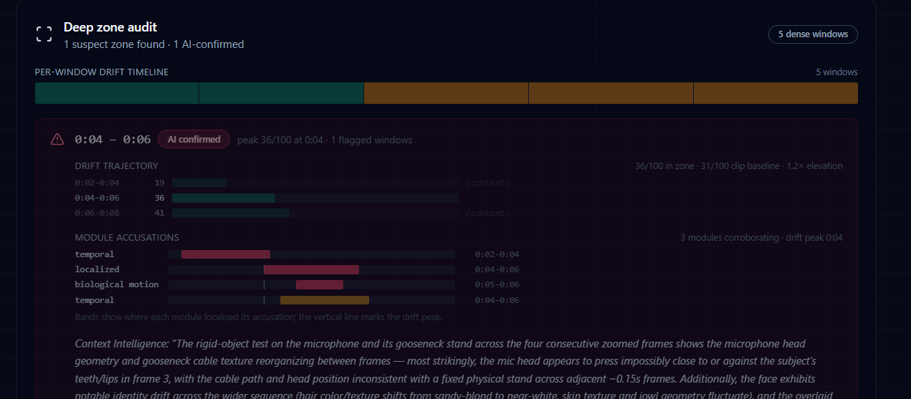Click the scan-frame icon beside Deep zone audit
This screenshot has height=399, width=911.
pos(44,34)
